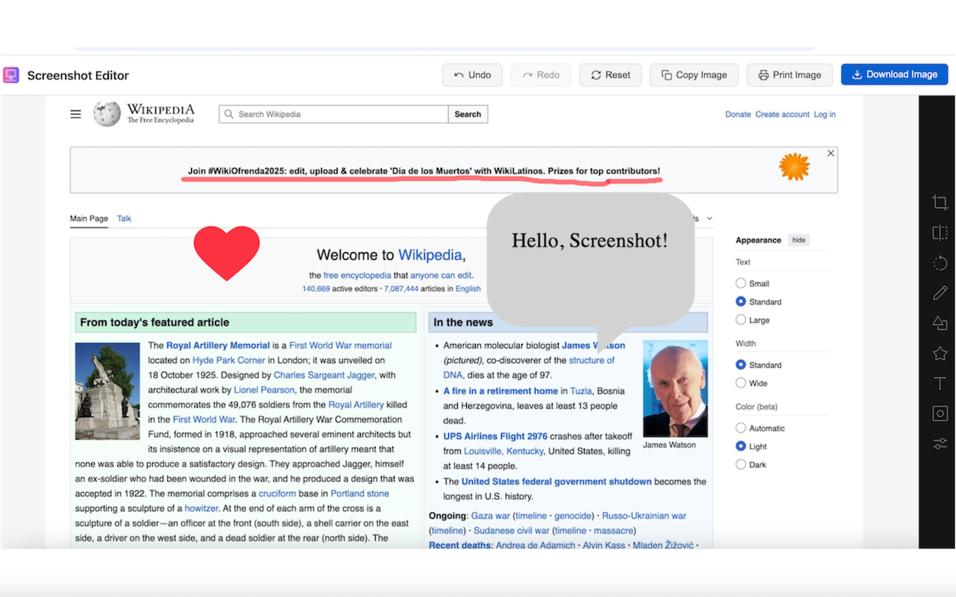This screenshot has height=597, width=956.
Task: Click the James Watson portrait photo
Action: [675, 389]
